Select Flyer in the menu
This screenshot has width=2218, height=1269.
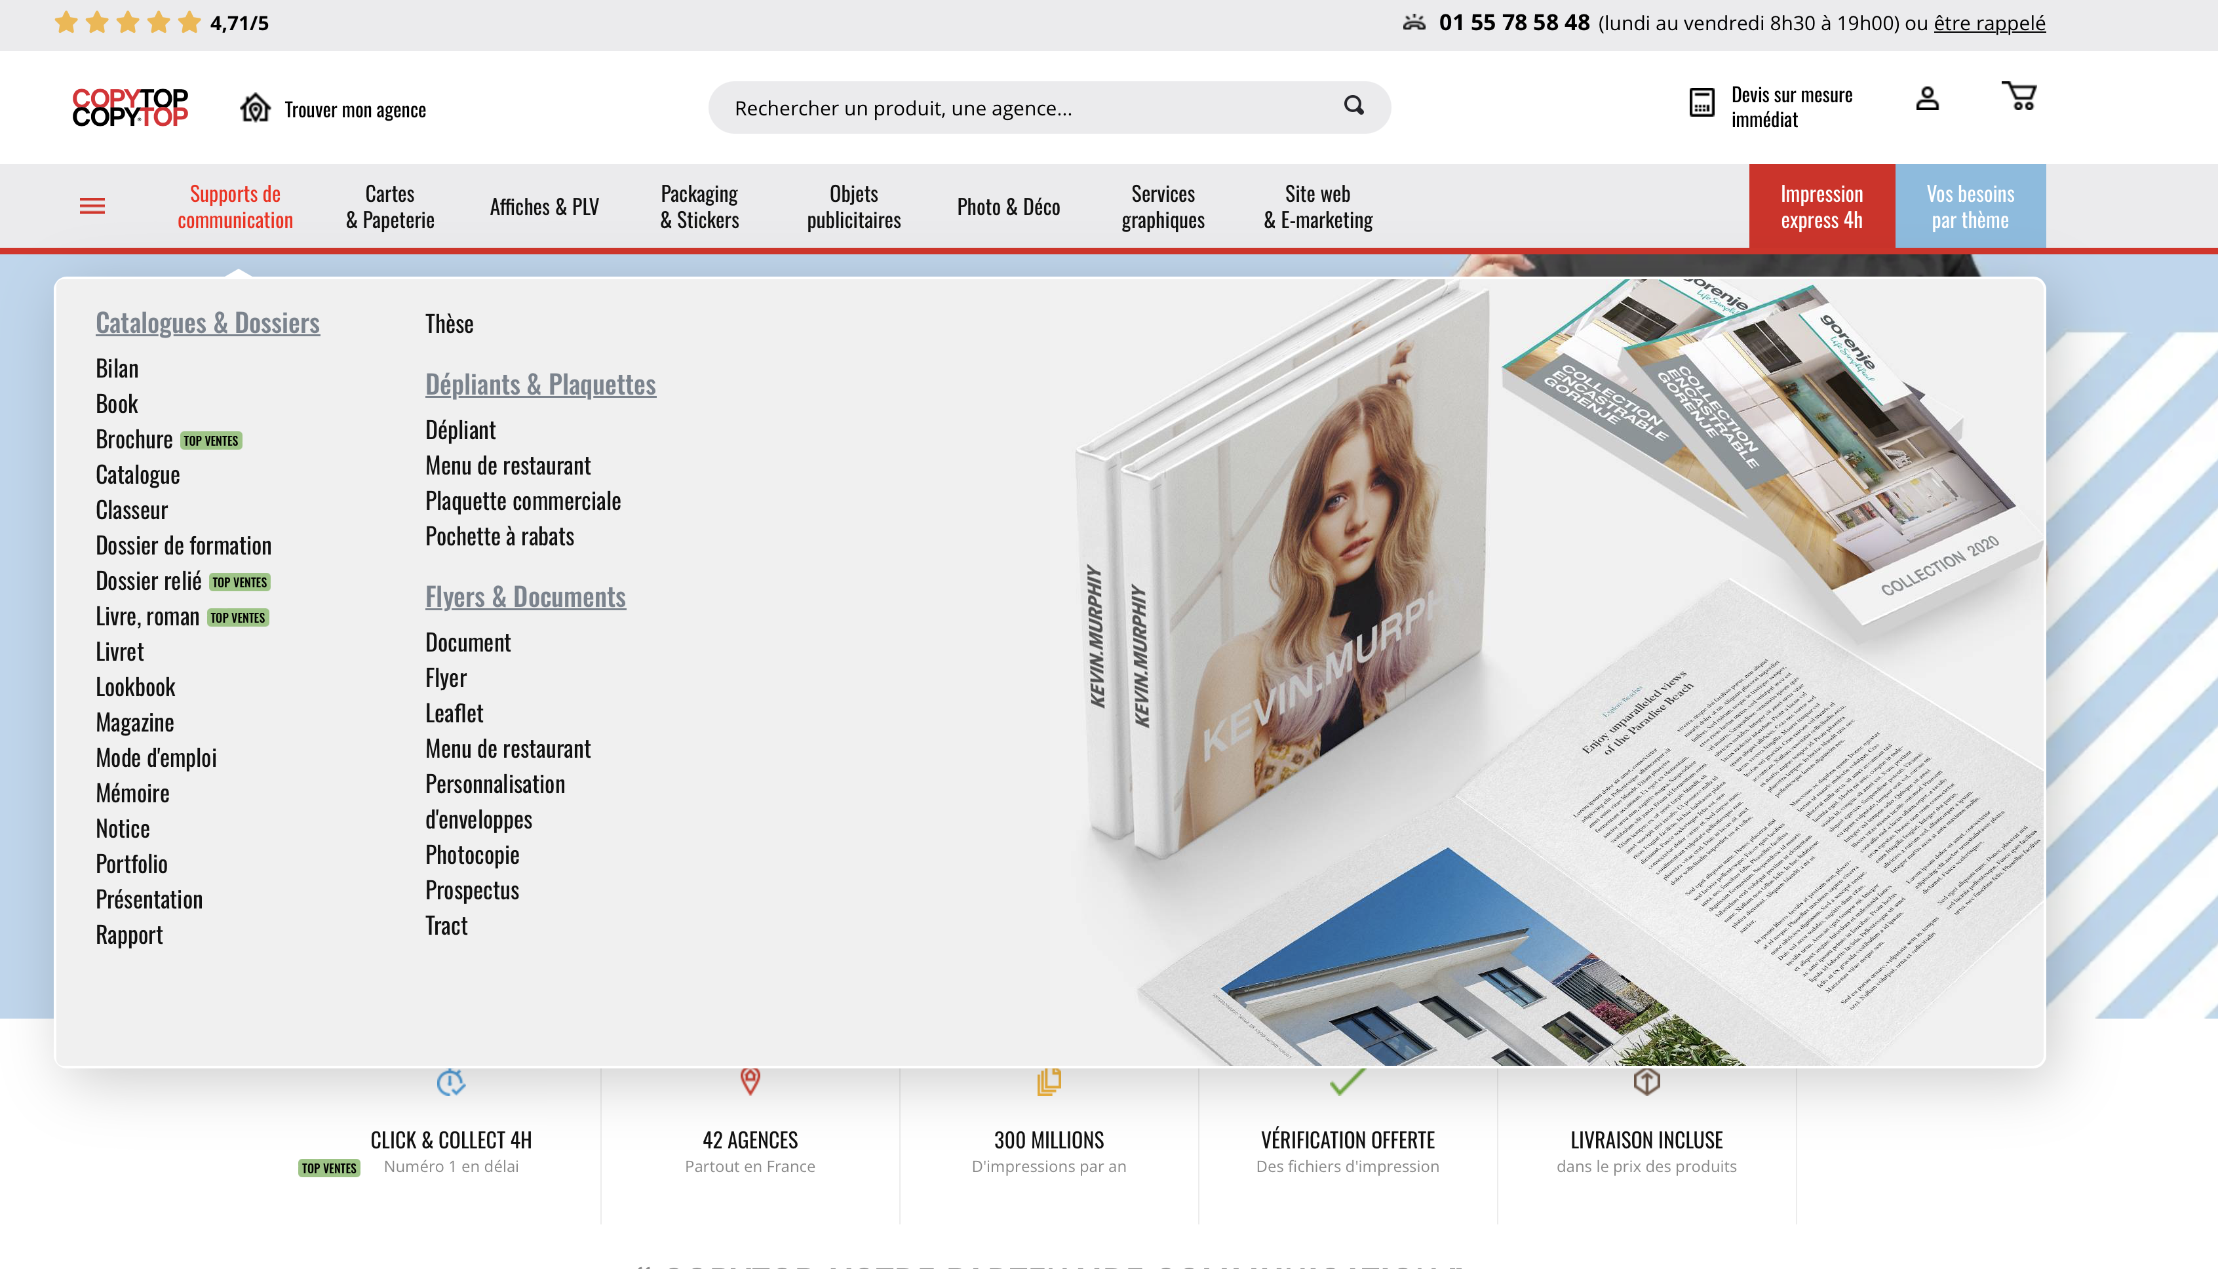[x=446, y=678]
